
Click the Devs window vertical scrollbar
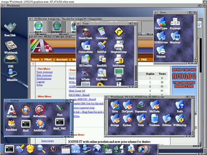[x=195, y=36]
